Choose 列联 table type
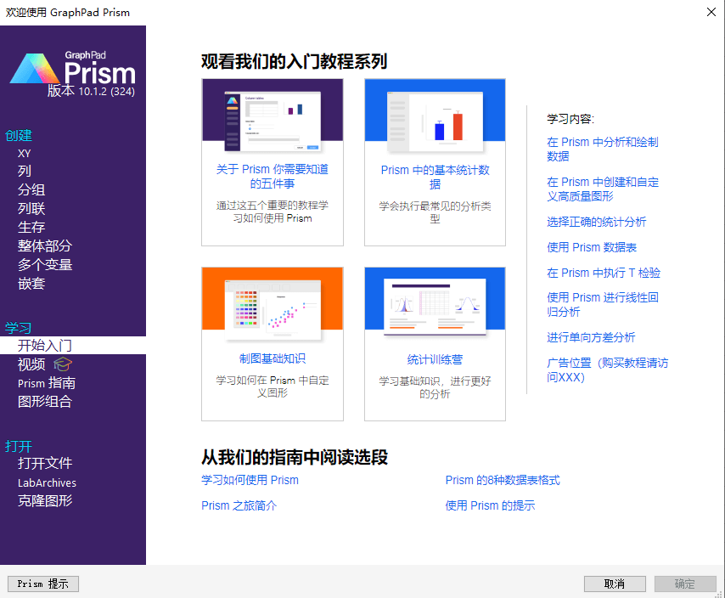 (x=31, y=209)
